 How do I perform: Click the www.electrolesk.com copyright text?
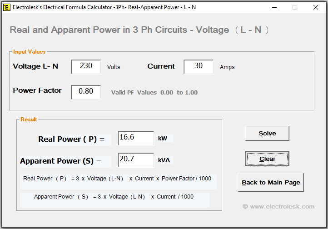click(x=278, y=206)
